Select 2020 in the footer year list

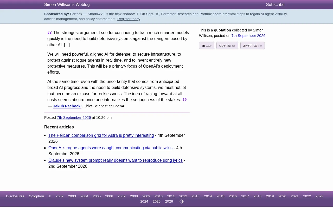(282, 196)
